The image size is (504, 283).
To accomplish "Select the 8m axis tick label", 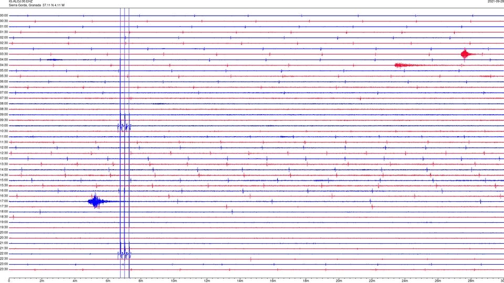I will 141,281.
